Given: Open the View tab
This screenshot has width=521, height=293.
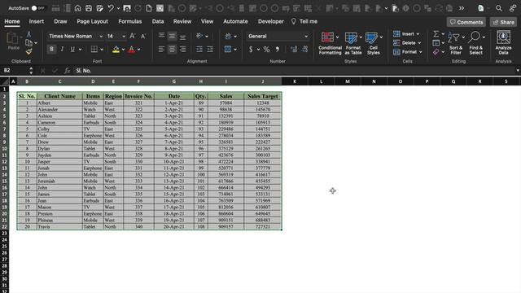Looking at the screenshot, I should click(x=207, y=21).
